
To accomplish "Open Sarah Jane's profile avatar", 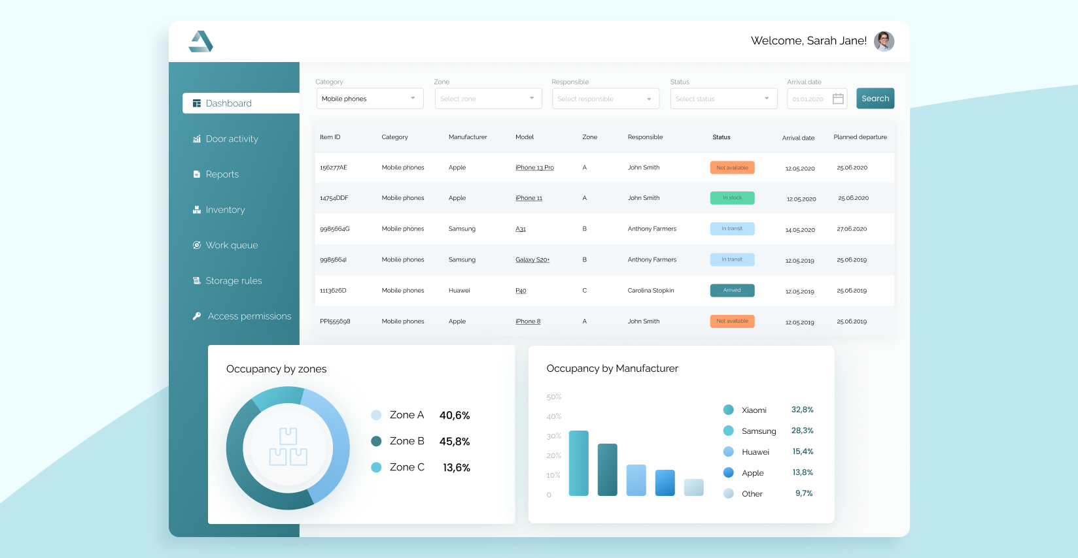I will 884,41.
